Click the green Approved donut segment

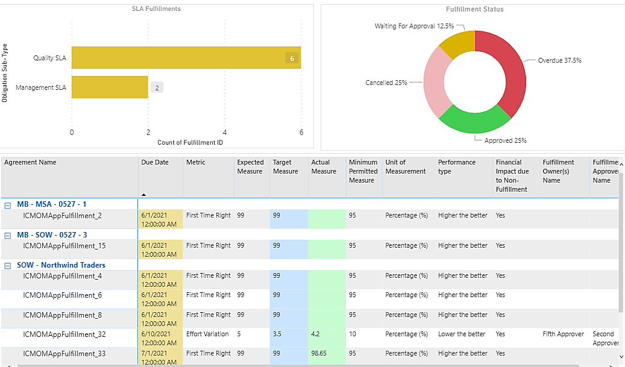(x=476, y=121)
